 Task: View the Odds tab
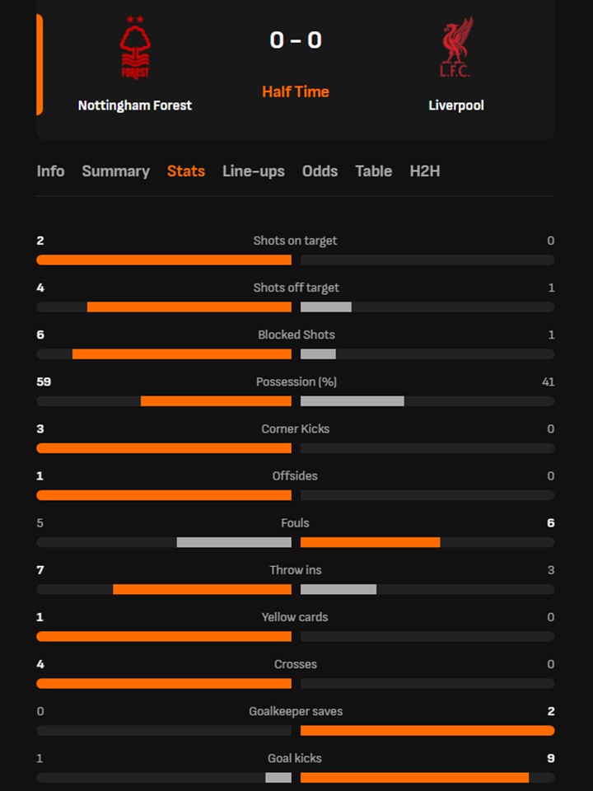(320, 171)
